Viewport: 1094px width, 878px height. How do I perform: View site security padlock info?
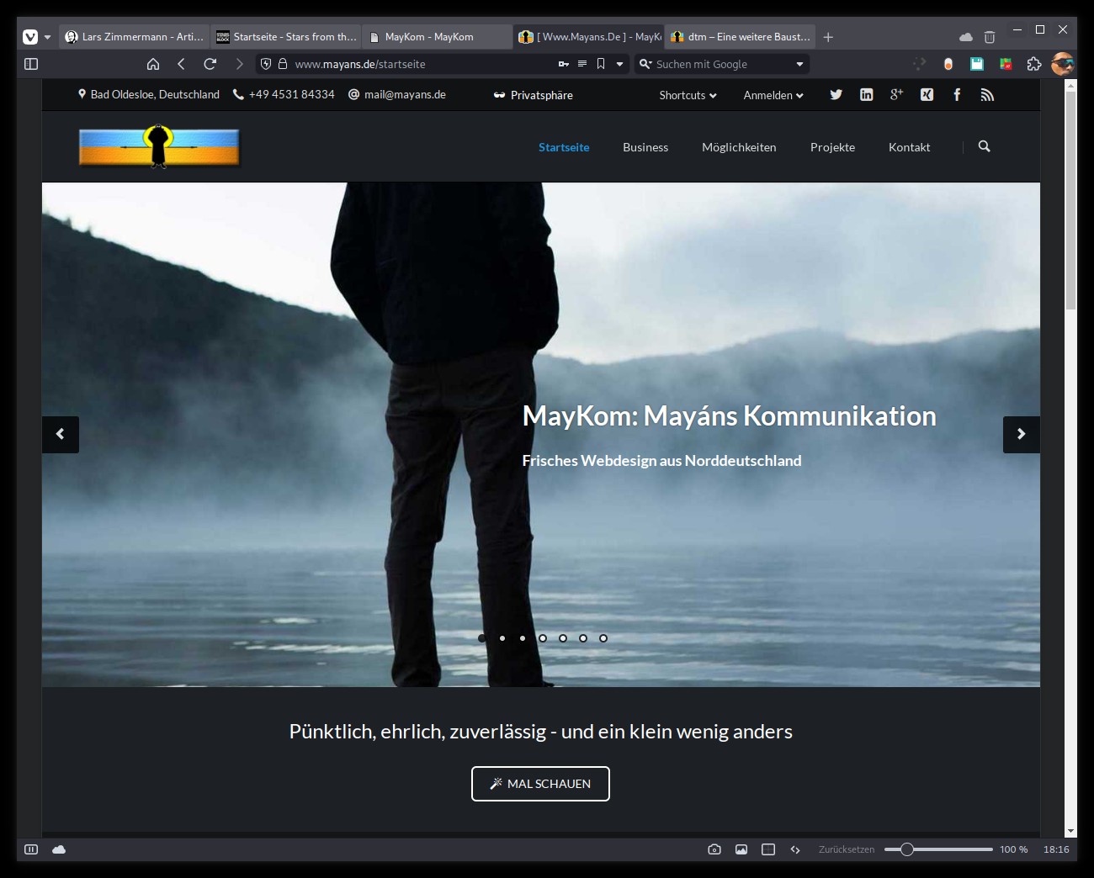click(283, 64)
